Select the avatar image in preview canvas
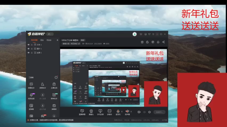 tap(156, 94)
